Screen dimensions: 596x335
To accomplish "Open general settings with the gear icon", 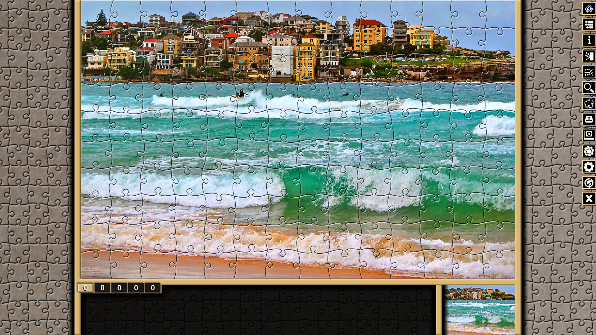I will [589, 166].
